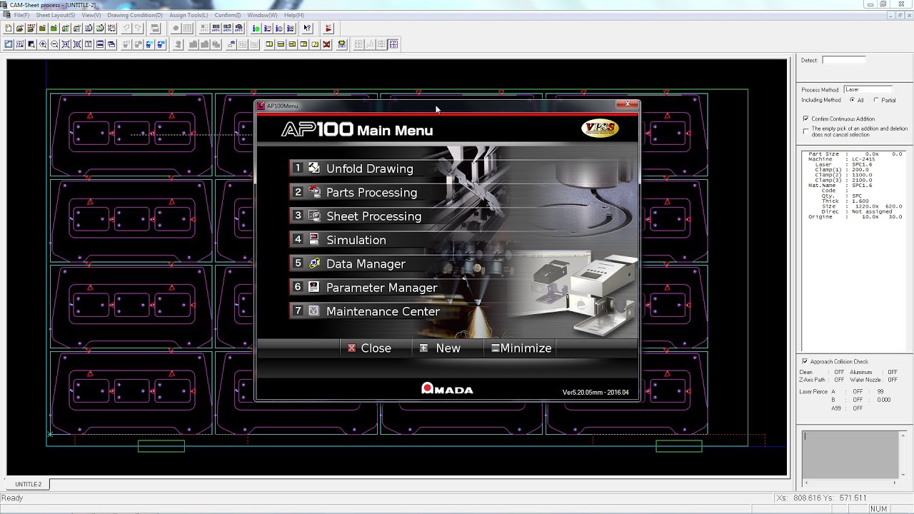This screenshot has width=914, height=514.
Task: Switch to the UNTITLE-2 document tab
Action: [29, 484]
